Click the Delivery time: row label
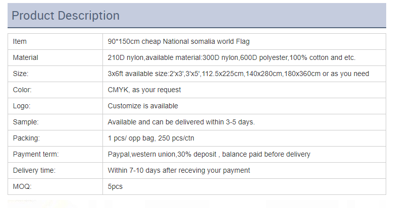This screenshot has width=417, height=208. click(34, 170)
